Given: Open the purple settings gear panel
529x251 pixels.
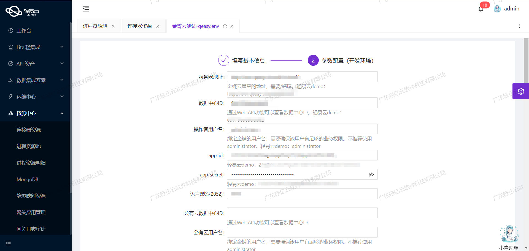Looking at the screenshot, I should (x=521, y=91).
